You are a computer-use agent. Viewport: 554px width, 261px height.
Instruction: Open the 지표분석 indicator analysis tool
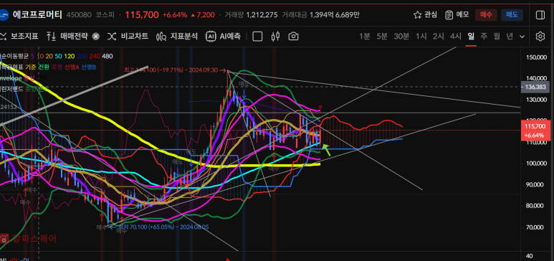click(177, 36)
